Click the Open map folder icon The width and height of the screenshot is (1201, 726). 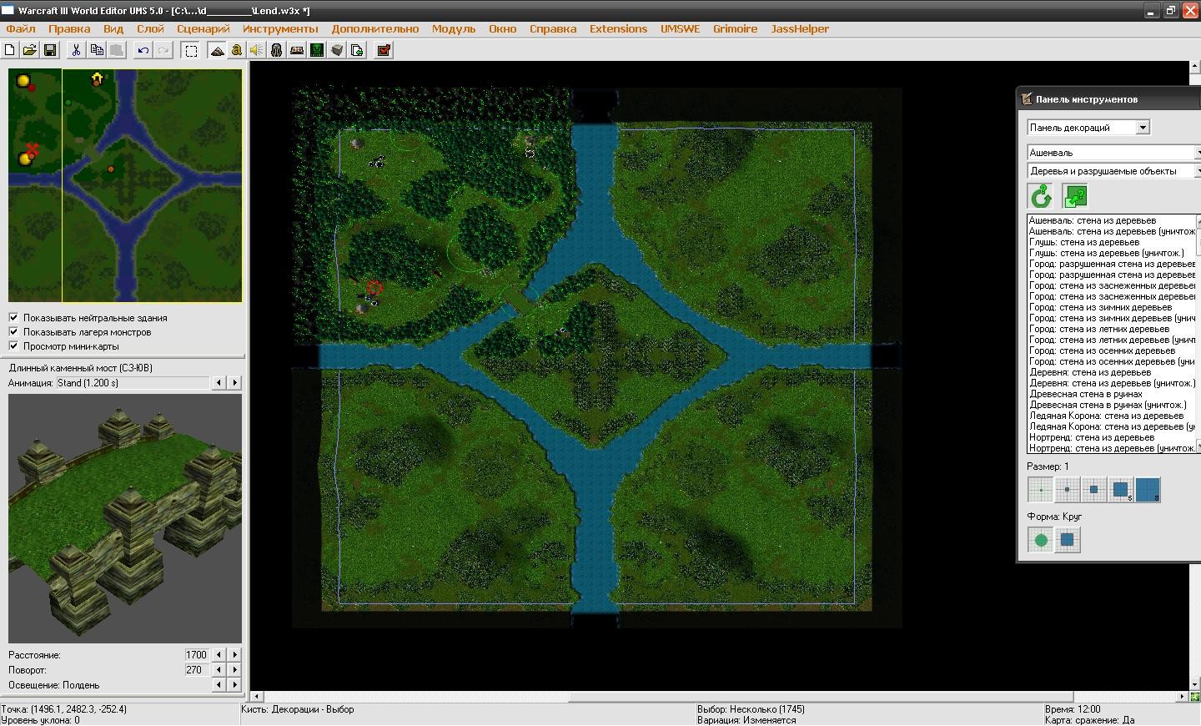(x=30, y=50)
